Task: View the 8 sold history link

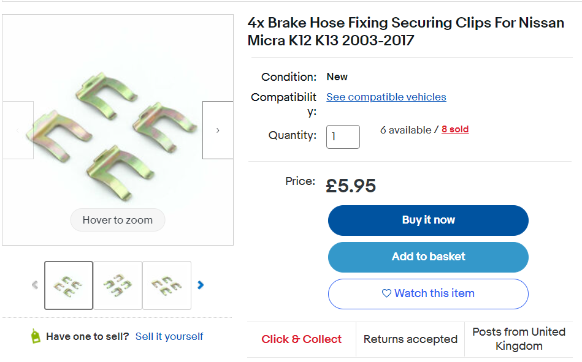Action: click(x=455, y=129)
